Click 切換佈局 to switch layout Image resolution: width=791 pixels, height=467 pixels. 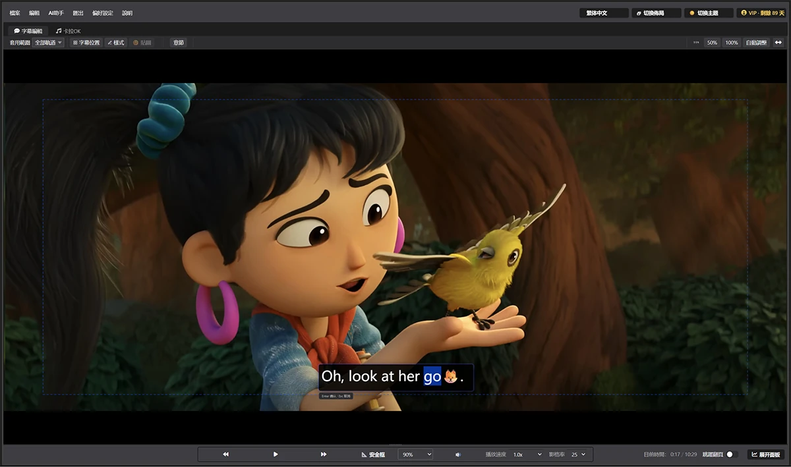pos(656,13)
